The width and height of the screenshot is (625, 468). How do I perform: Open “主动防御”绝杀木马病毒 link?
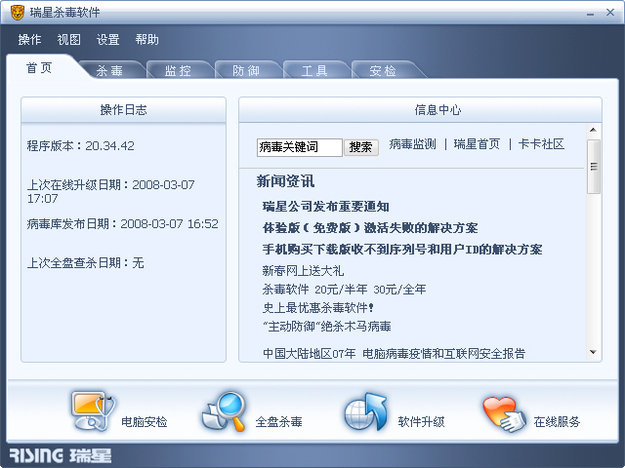(326, 327)
